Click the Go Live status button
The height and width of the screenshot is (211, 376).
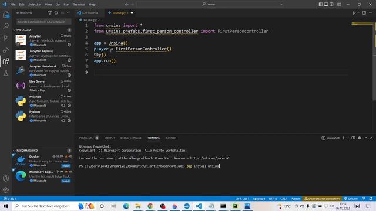[351, 199]
